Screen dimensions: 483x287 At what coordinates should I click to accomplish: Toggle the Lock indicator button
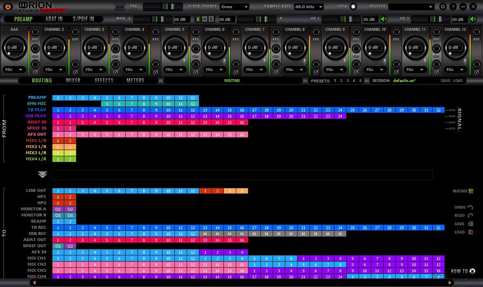coord(353,7)
